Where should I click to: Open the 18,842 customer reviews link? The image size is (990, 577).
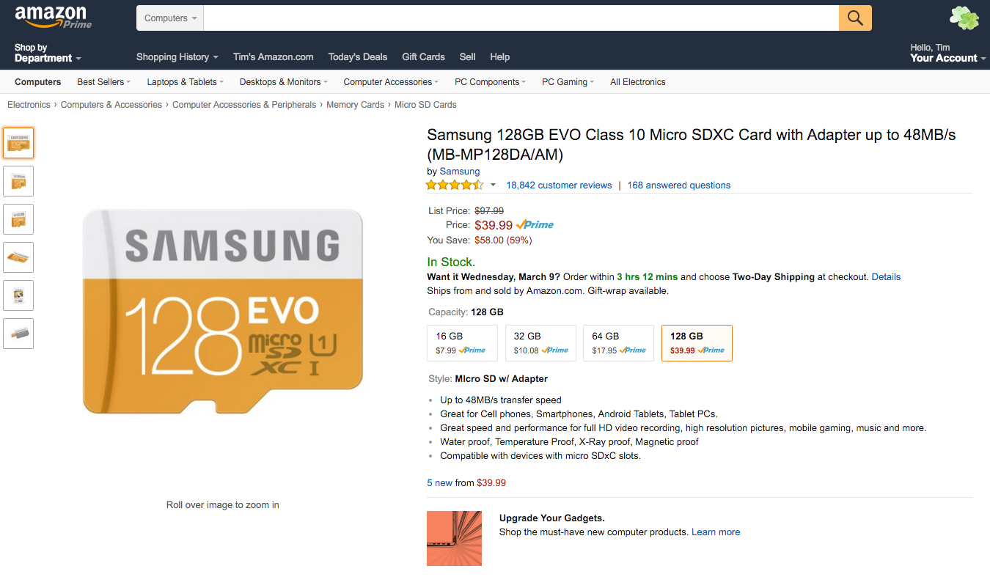click(559, 185)
